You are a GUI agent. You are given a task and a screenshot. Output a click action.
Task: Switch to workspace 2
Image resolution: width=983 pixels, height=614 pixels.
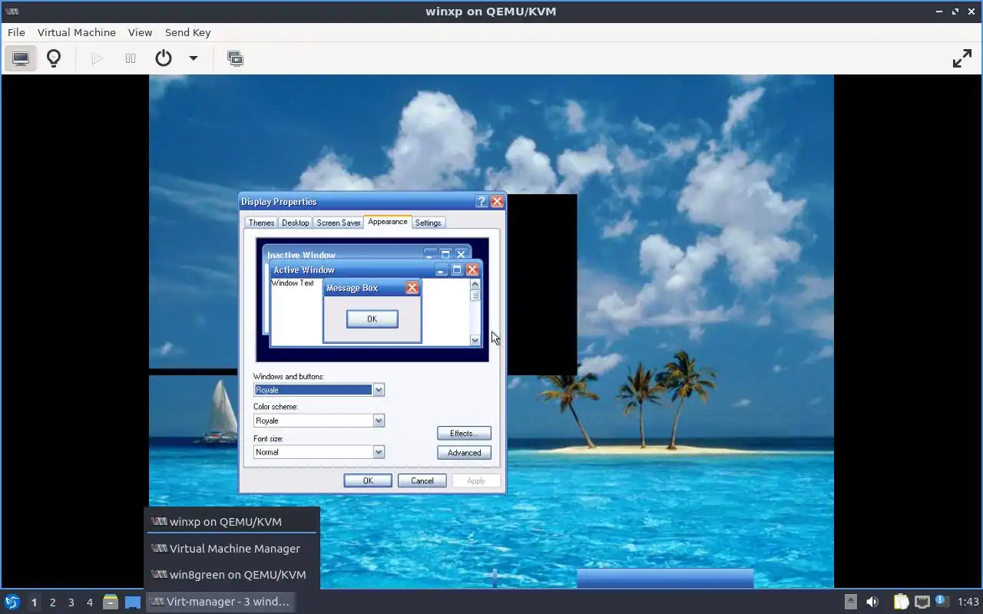[x=52, y=602]
